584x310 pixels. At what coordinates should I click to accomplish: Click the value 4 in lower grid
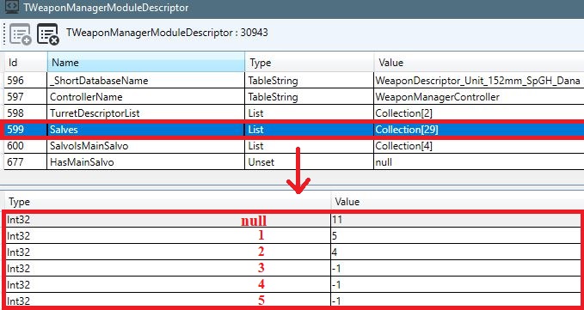456,252
